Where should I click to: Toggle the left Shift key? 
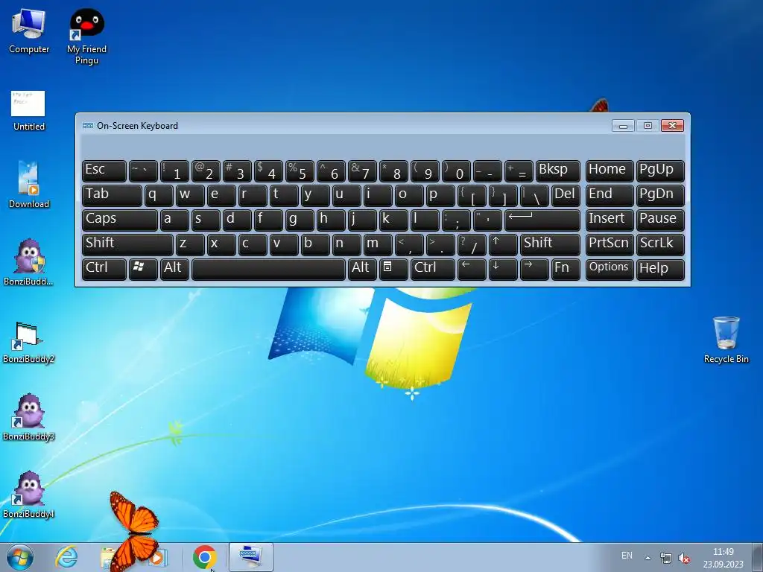tap(127, 244)
